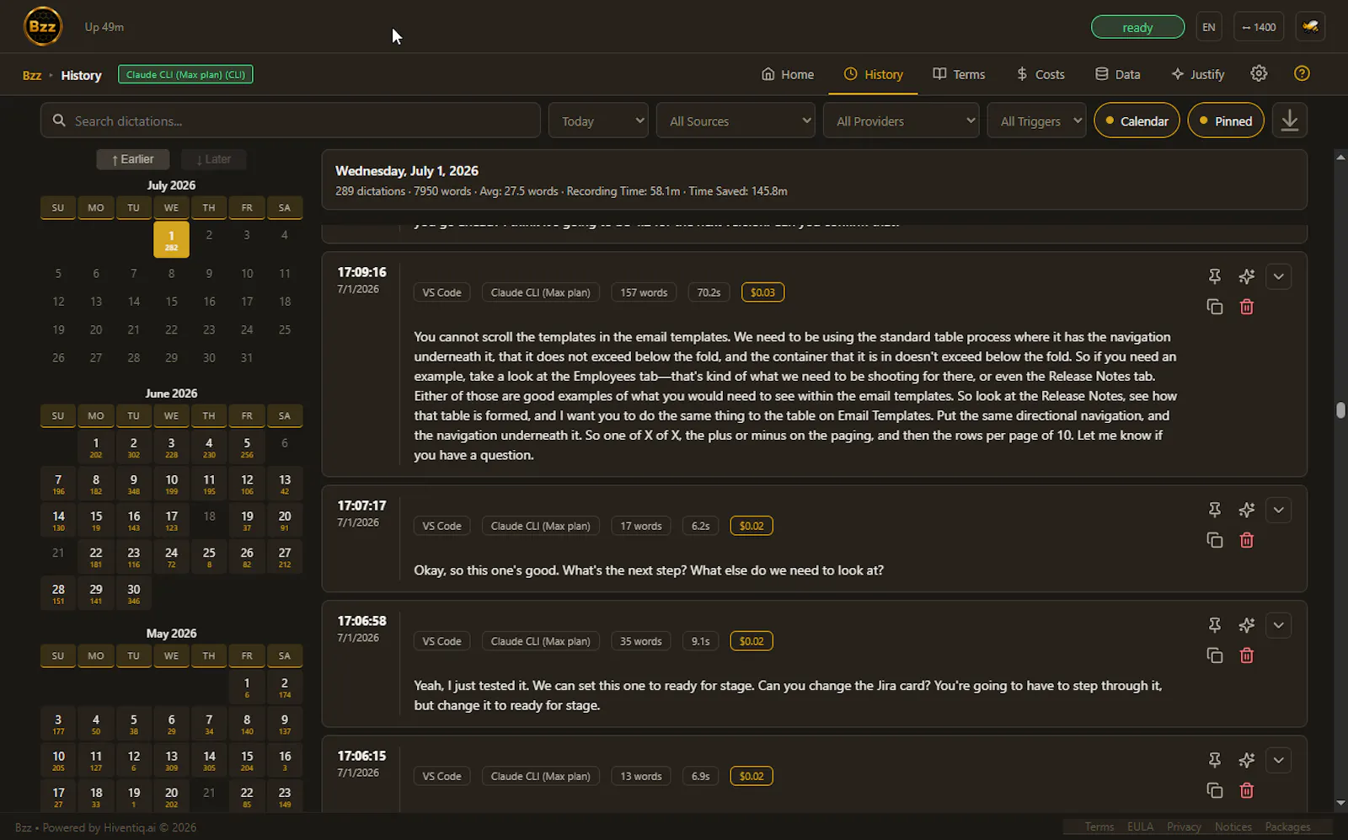Viewport: 1348px width, 840px height.
Task: Expand the 17:06:15 dictation chevron
Action: coord(1278,760)
